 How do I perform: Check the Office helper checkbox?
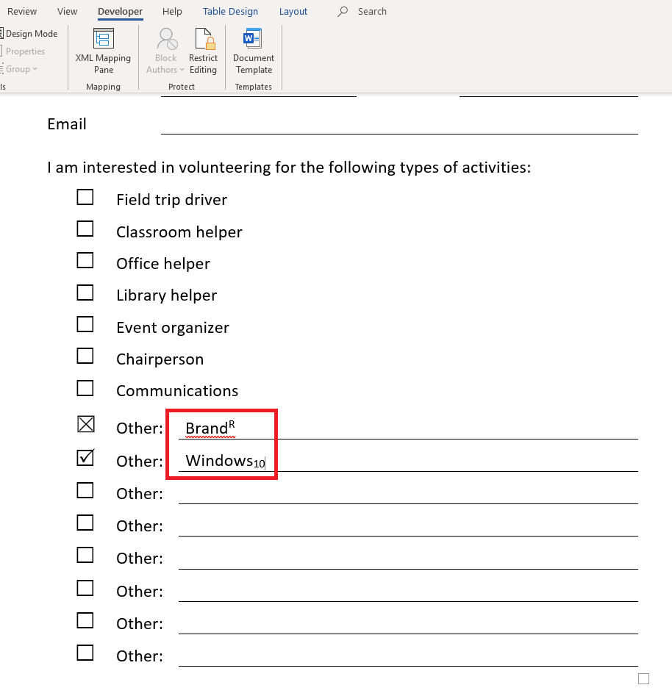[85, 261]
